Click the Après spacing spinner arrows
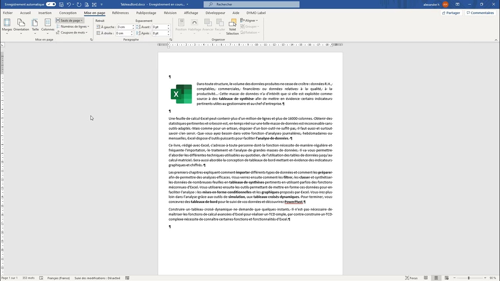 pyautogui.click(x=168, y=33)
